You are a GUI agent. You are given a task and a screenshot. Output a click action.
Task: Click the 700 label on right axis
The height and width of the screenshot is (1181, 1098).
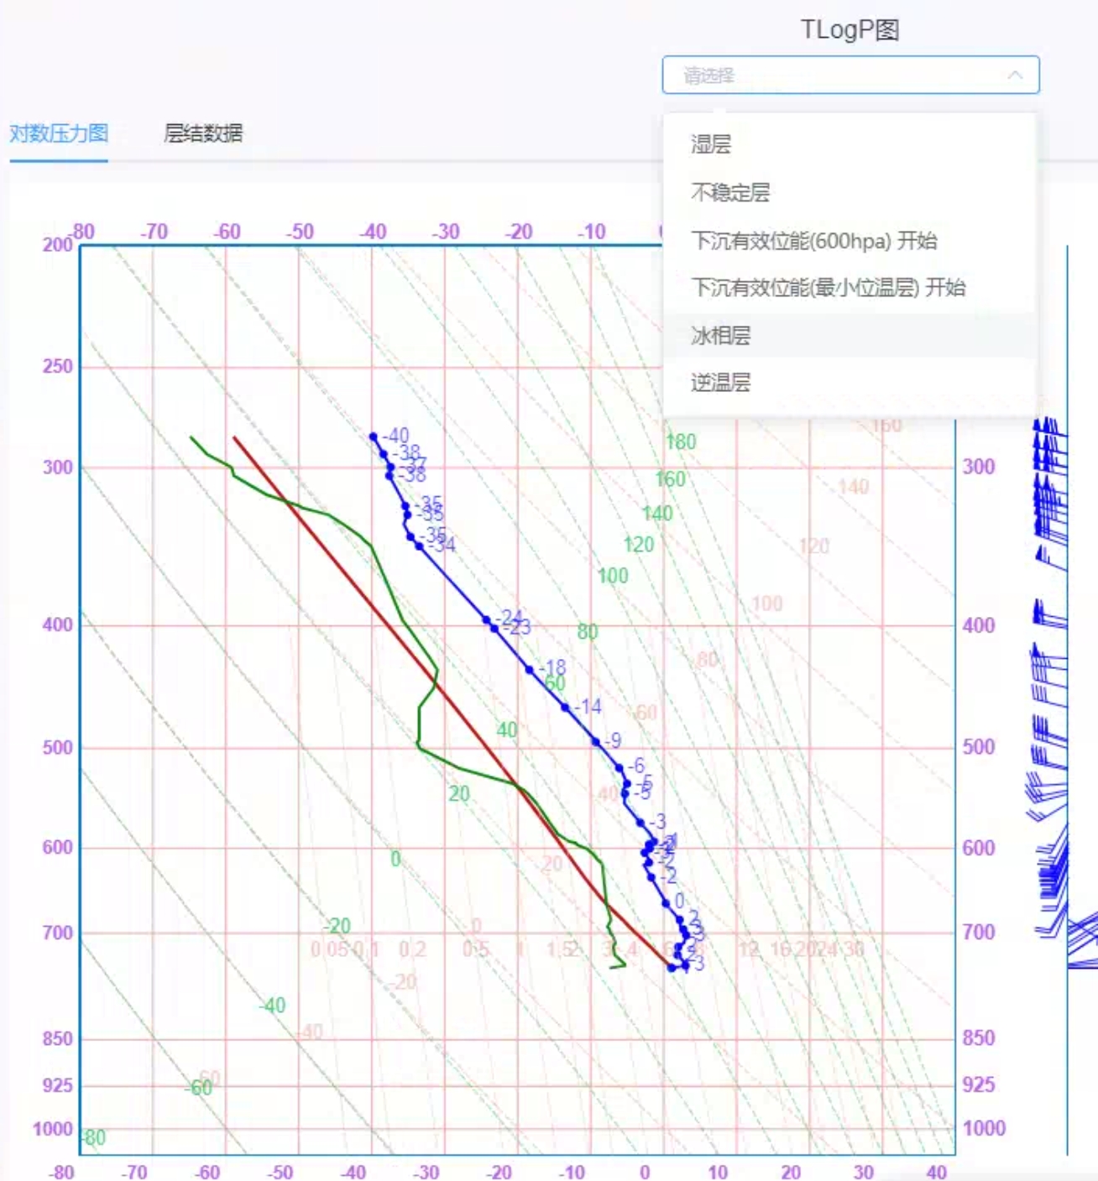(979, 933)
